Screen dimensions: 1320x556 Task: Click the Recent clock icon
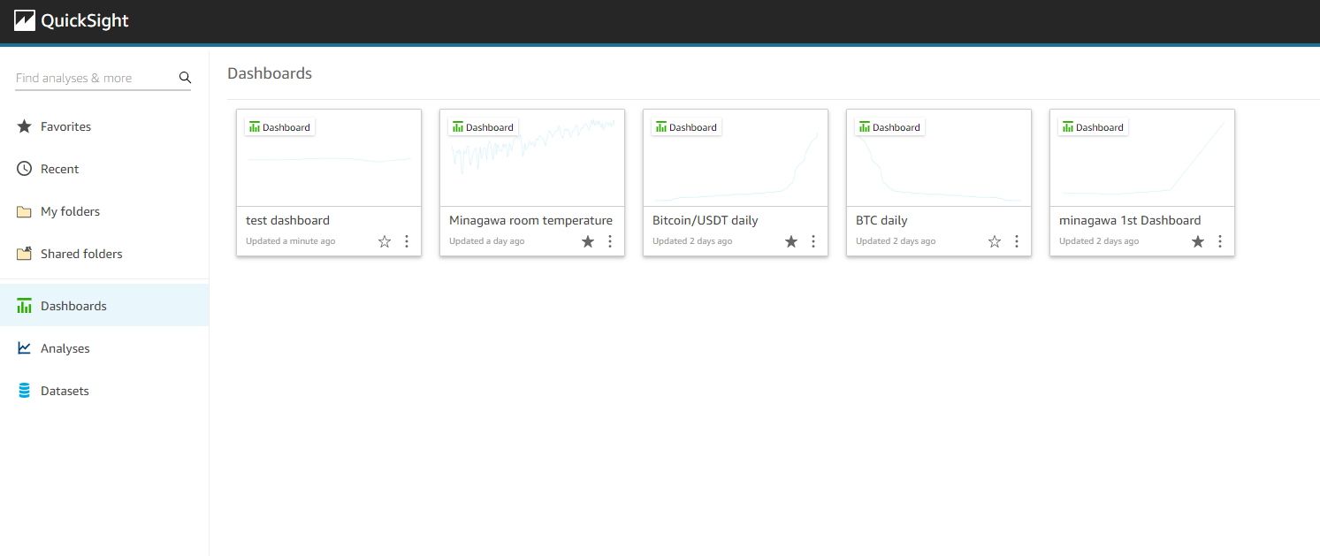25,169
